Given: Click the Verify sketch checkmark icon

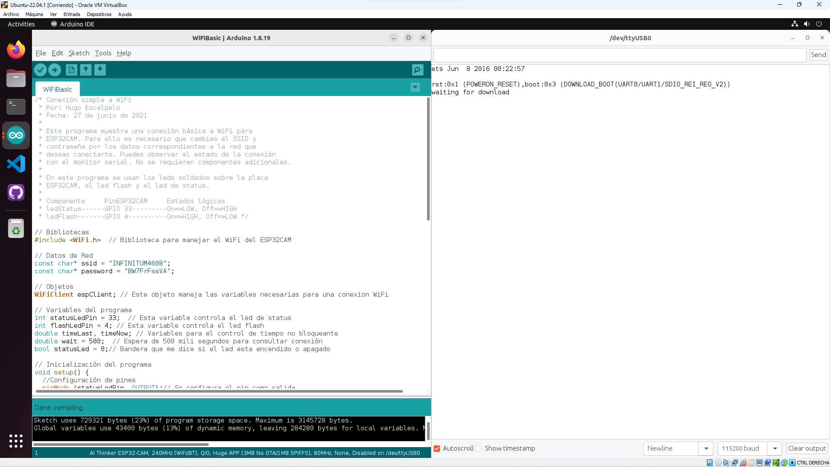Looking at the screenshot, I should tap(40, 70).
